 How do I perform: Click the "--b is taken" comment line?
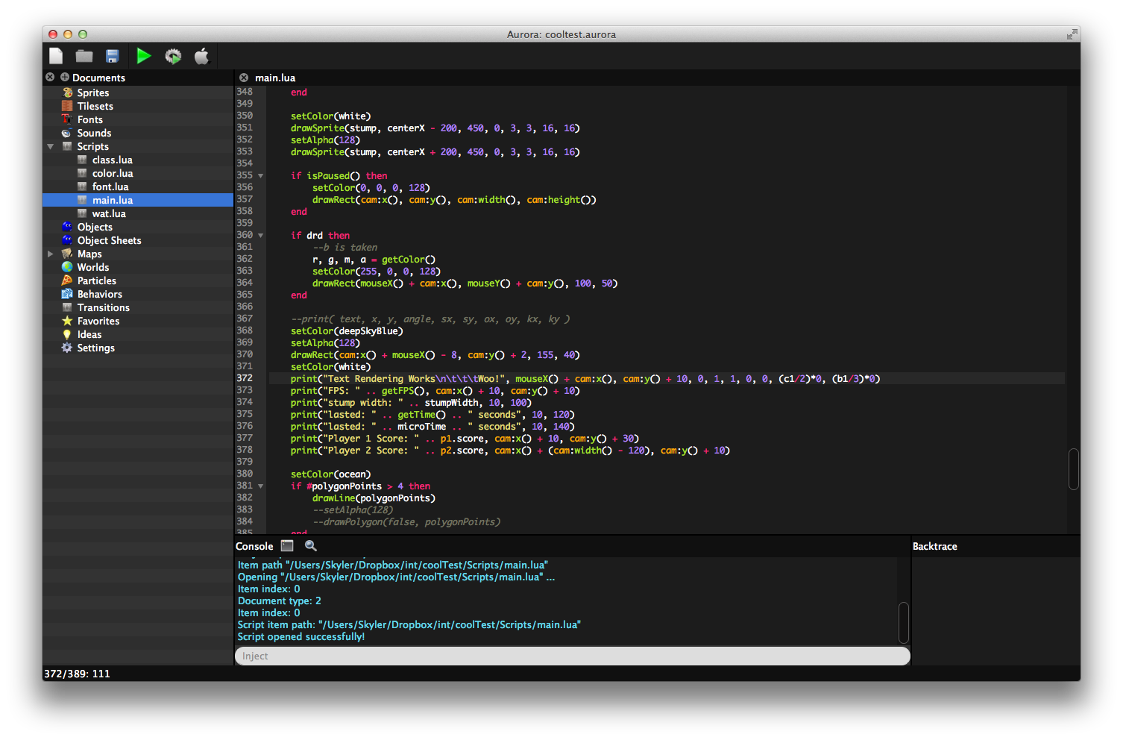[x=345, y=248]
